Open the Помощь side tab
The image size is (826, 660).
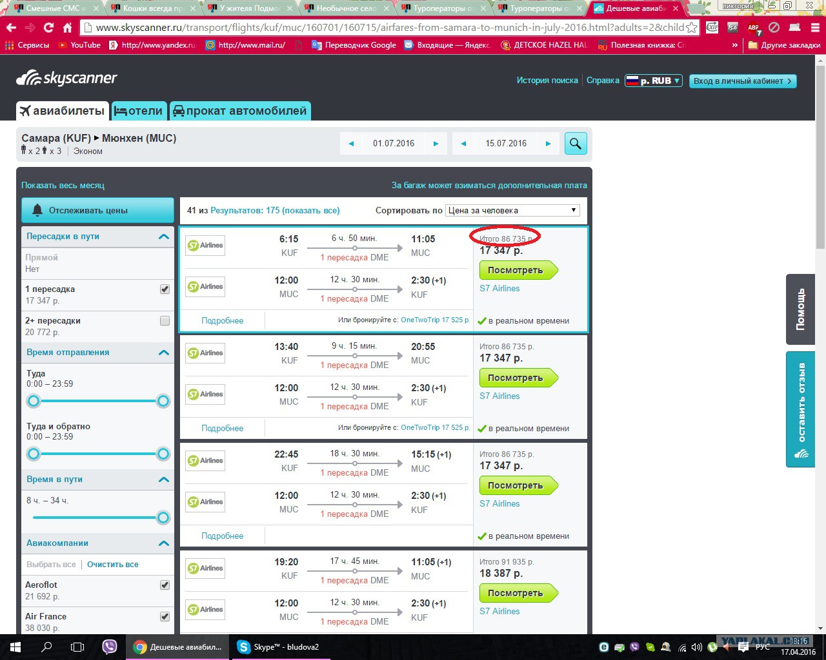[x=800, y=309]
